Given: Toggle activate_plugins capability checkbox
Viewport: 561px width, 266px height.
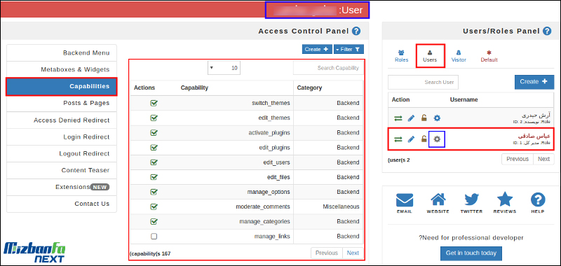Looking at the screenshot, I should [x=154, y=133].
